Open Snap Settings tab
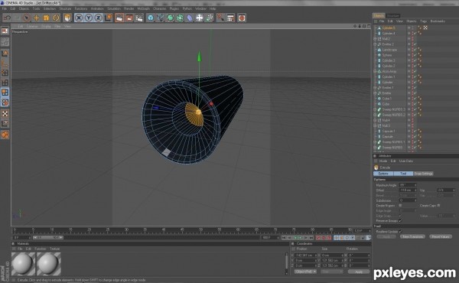This screenshot has height=283, width=459. coord(423,174)
